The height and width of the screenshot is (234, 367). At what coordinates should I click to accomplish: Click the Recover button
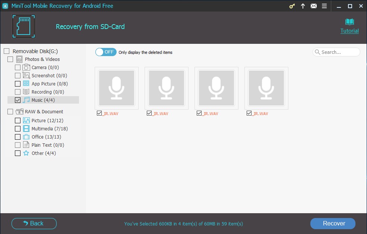pyautogui.click(x=333, y=224)
